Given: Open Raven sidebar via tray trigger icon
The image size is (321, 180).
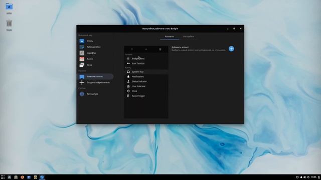Looking at the screenshot, I should [x=319, y=177].
